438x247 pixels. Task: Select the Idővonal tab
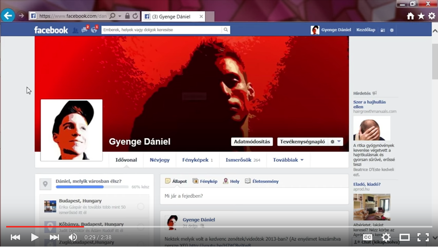[126, 160]
